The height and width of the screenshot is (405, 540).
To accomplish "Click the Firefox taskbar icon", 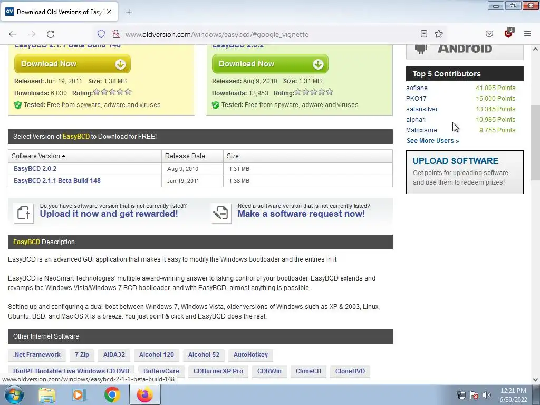I will 144,395.
